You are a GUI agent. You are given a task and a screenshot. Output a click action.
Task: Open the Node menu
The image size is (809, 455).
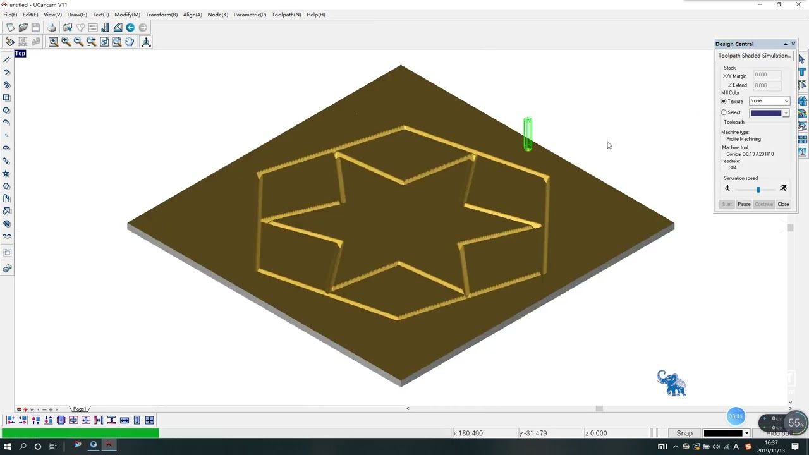click(218, 15)
